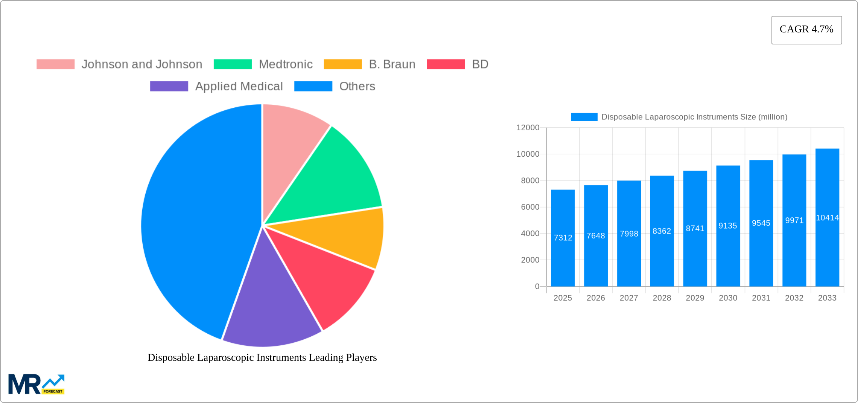Click the chart title Disposable Laparoscopic Instruments Leading Players
The width and height of the screenshot is (858, 403).
click(262, 357)
